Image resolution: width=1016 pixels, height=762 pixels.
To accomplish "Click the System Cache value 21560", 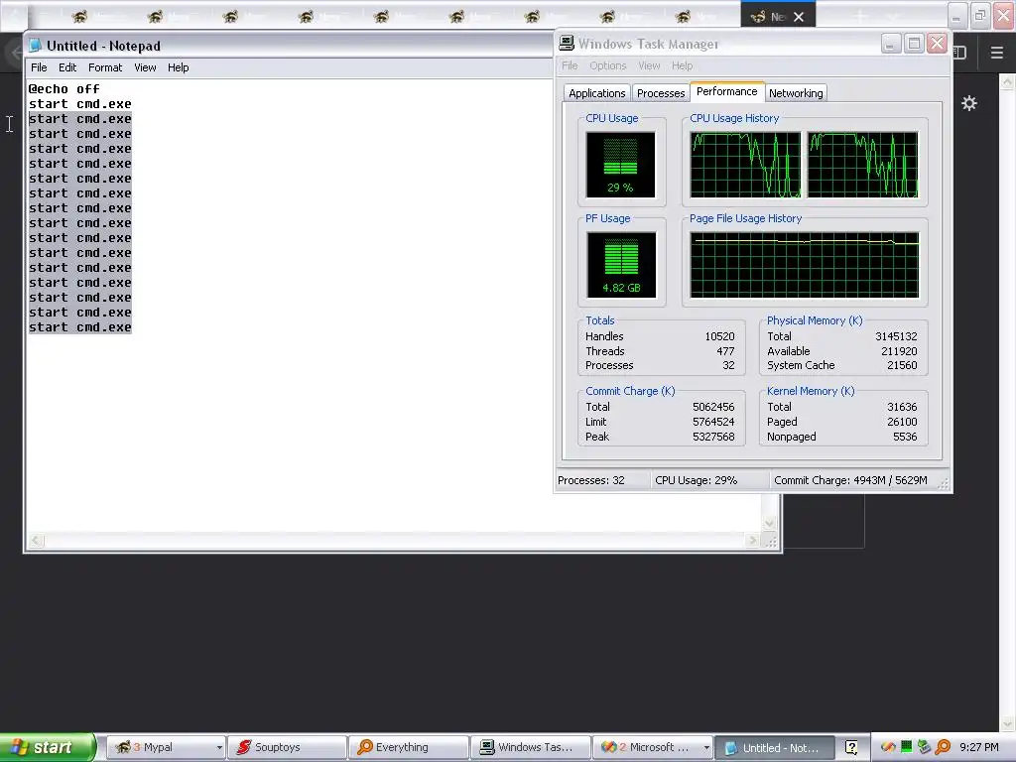I will (x=902, y=365).
